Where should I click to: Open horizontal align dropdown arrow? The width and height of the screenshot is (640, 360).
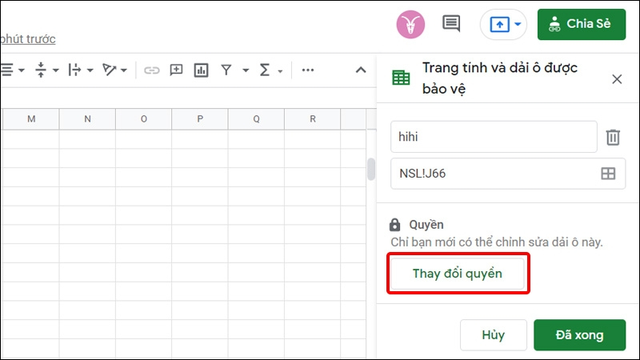point(22,70)
